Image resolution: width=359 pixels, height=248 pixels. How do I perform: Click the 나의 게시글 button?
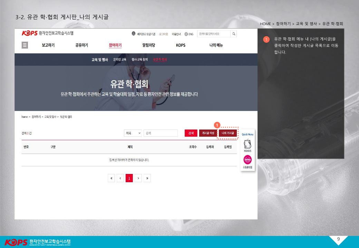point(228,133)
